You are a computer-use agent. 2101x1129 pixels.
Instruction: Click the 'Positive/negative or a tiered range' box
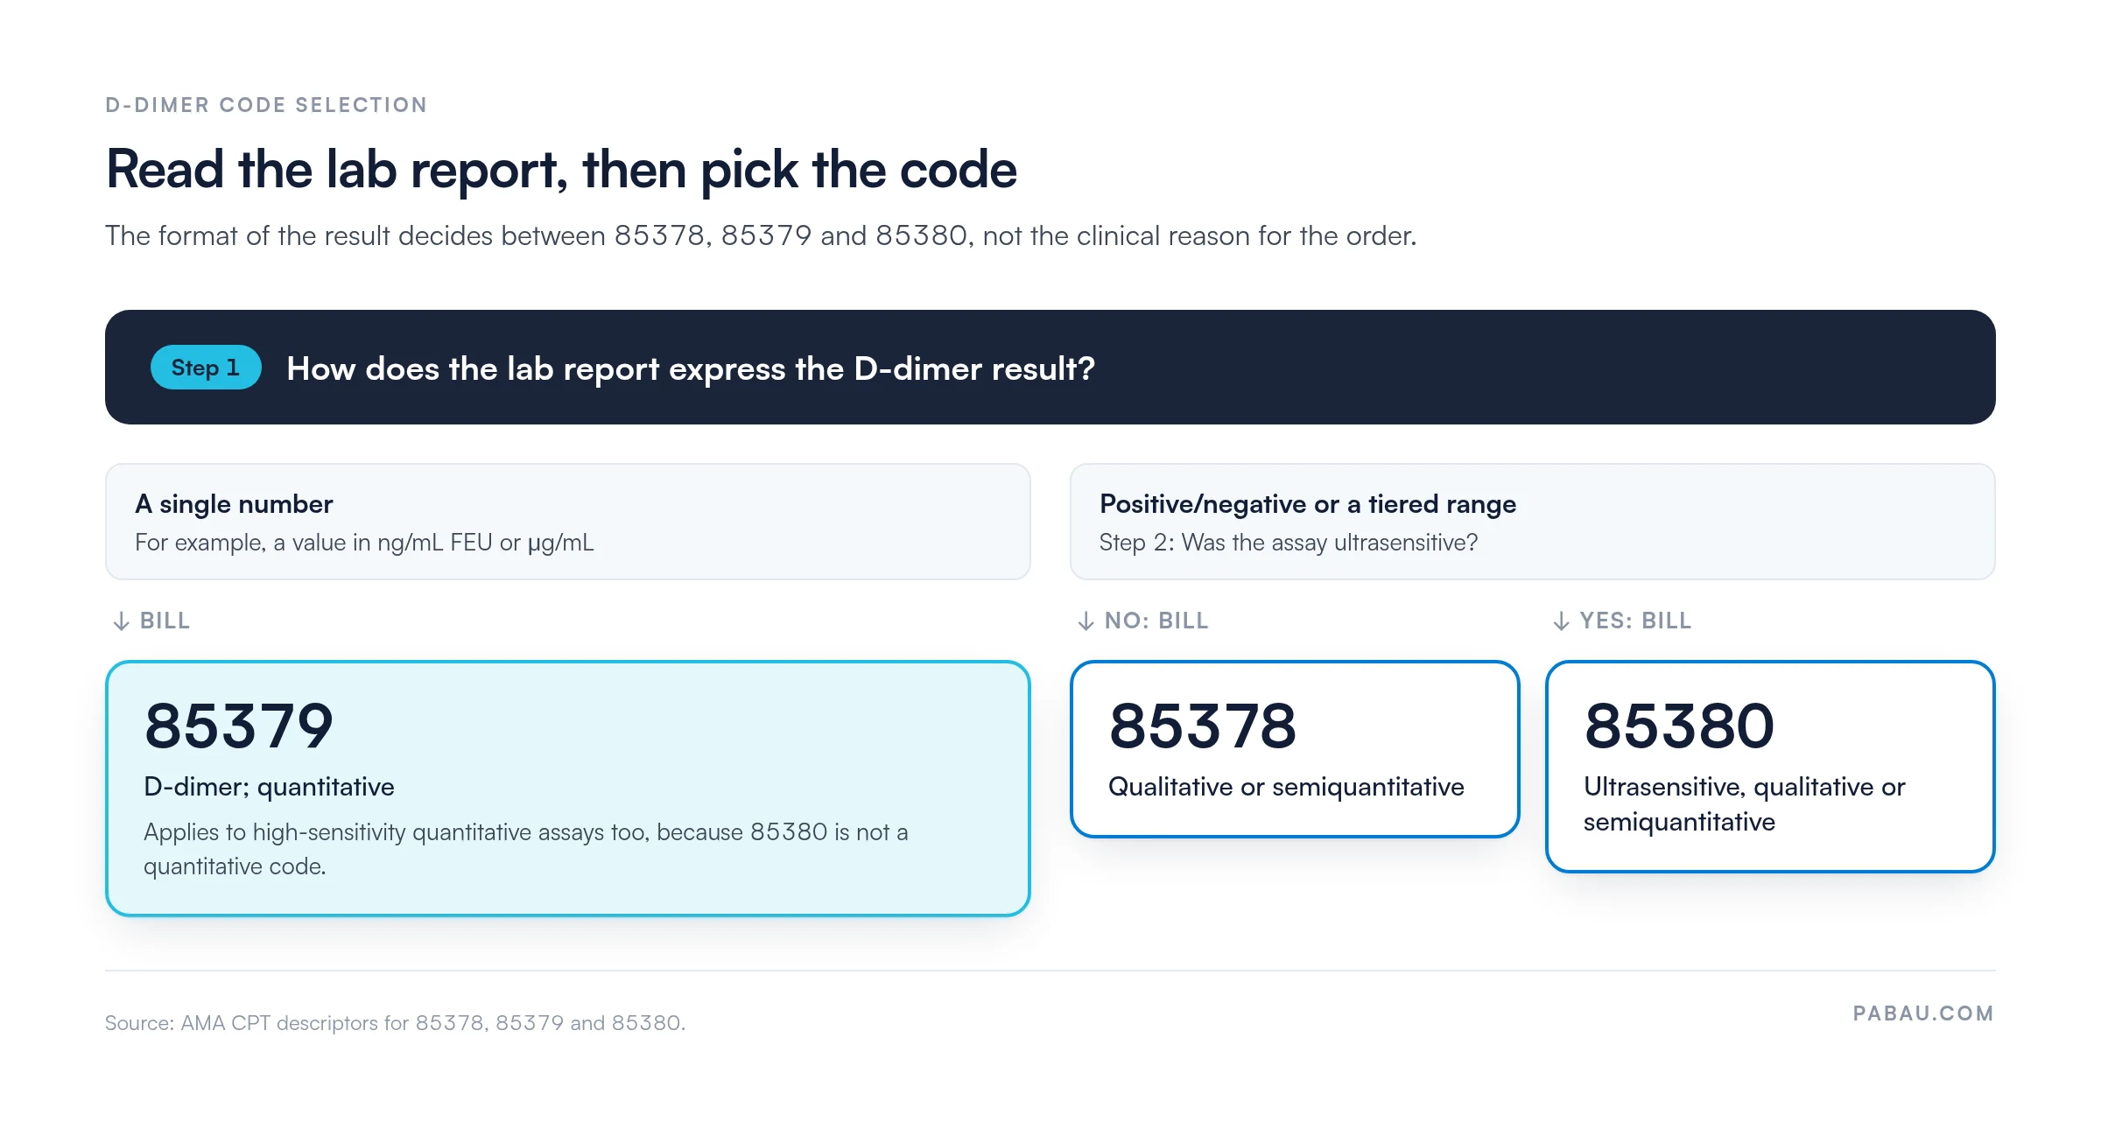(1532, 522)
